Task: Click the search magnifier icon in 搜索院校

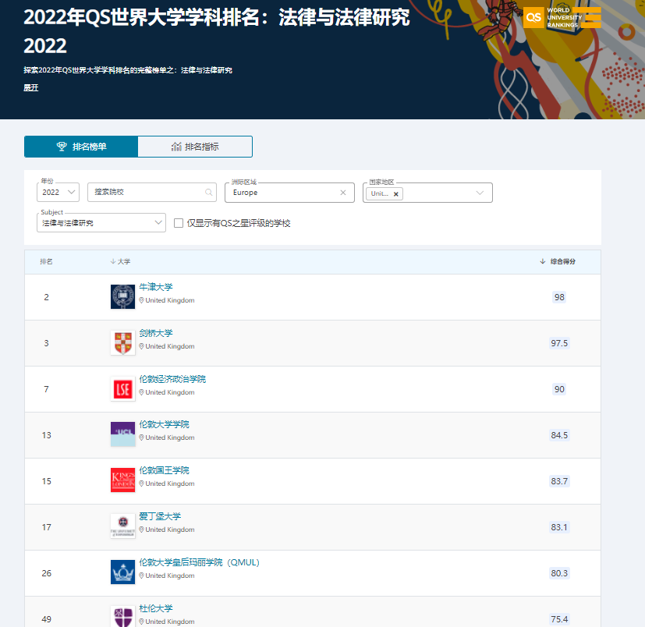Action: click(209, 192)
